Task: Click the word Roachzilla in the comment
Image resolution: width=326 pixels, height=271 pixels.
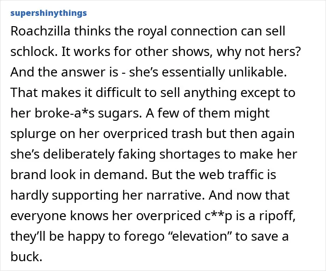Action: [41, 31]
